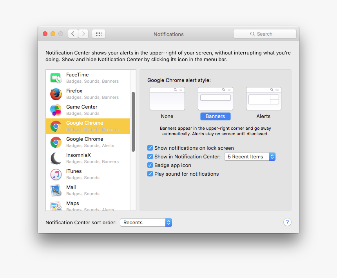Image resolution: width=337 pixels, height=278 pixels.
Task: Click the Maps app icon
Action: point(56,206)
